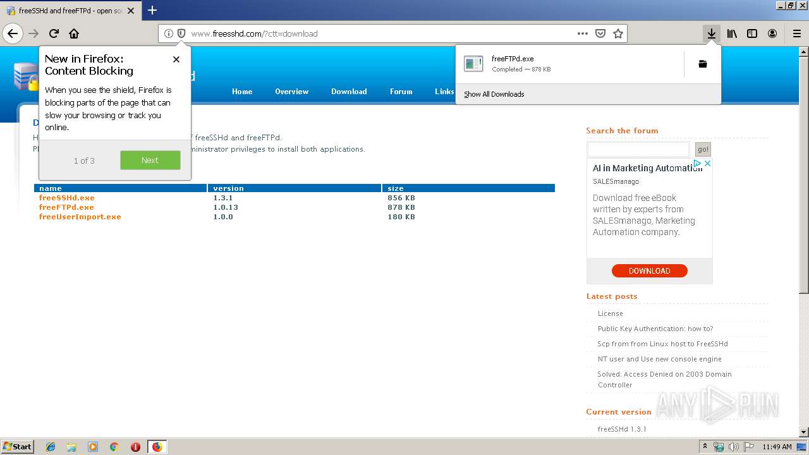Open the Firefox home page icon
Viewport: 809px width, 455px height.
pyautogui.click(x=74, y=33)
